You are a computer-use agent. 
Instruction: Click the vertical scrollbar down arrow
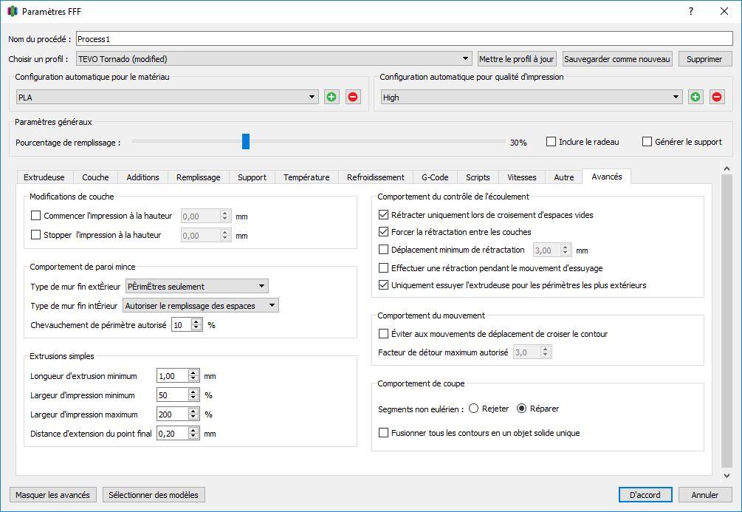pos(726,475)
